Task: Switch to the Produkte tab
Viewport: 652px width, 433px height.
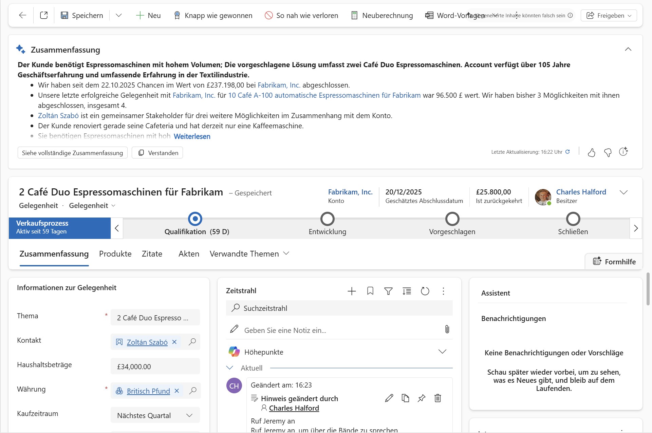Action: [x=115, y=254]
